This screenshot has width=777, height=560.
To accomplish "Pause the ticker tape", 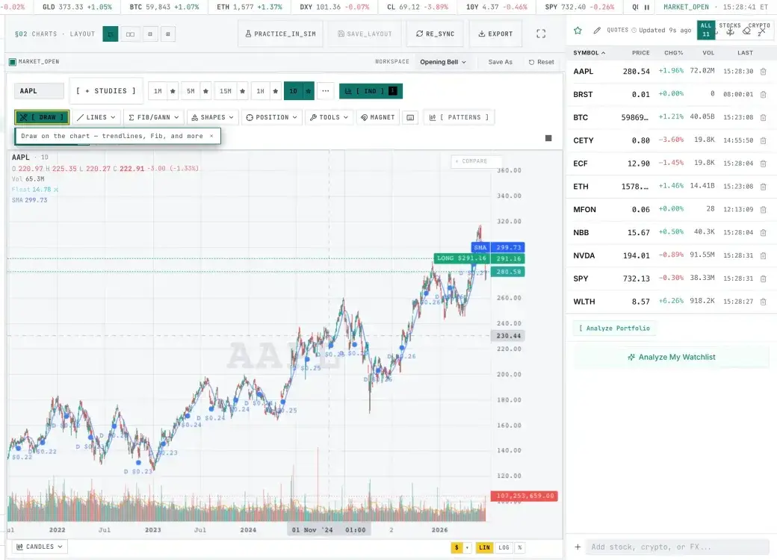I will (647, 7).
